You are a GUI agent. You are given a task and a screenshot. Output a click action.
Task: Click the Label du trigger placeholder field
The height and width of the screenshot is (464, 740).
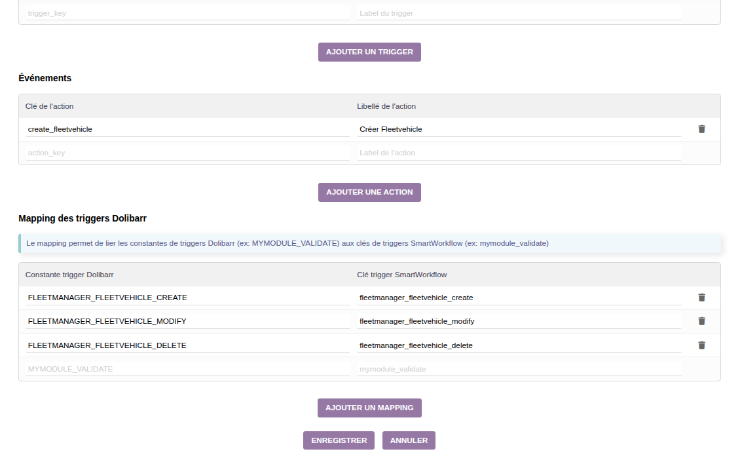(x=519, y=13)
